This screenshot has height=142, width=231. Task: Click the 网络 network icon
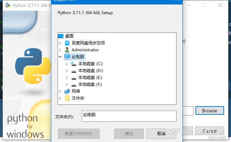click(x=67, y=91)
